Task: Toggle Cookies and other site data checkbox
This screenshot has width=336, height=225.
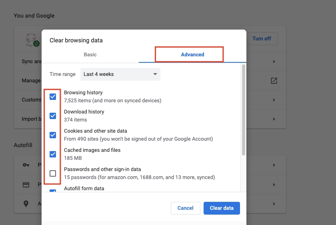Action: coord(53,135)
